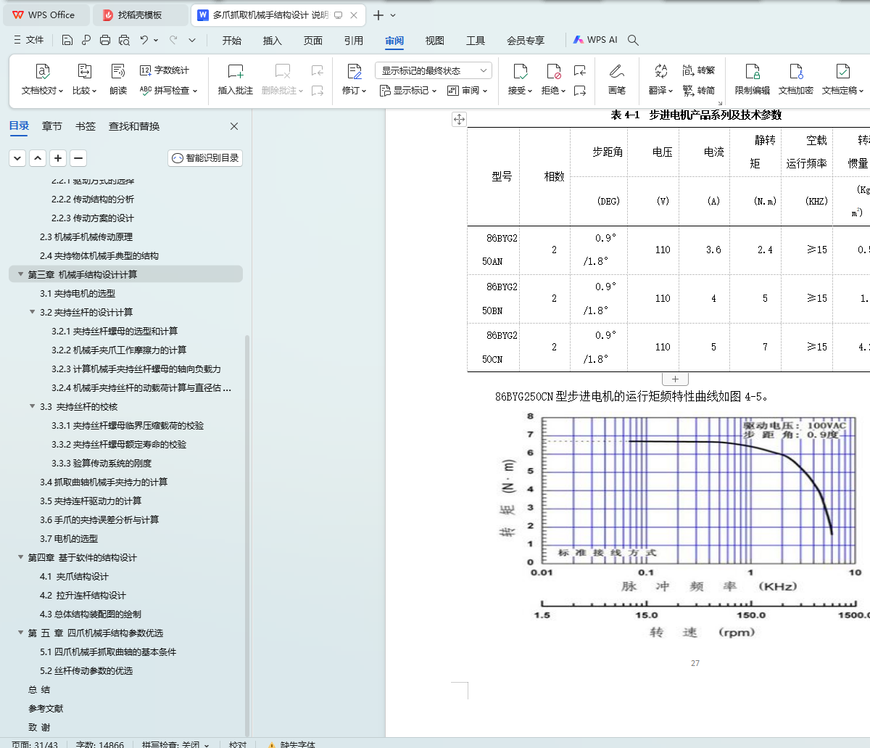Open the 开始 ribbon tab

pos(232,41)
